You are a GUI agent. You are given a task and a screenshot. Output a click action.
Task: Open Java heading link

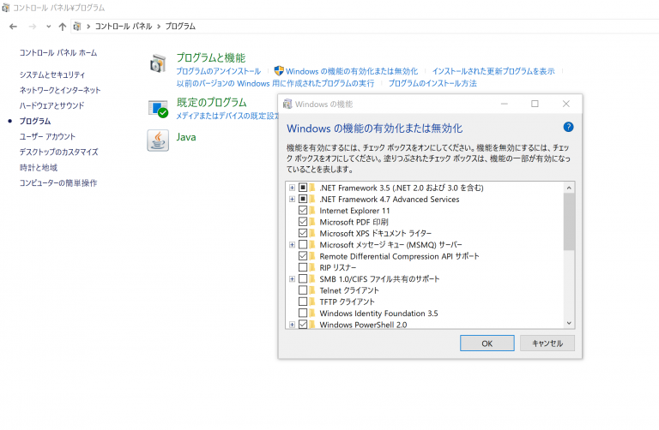(186, 137)
